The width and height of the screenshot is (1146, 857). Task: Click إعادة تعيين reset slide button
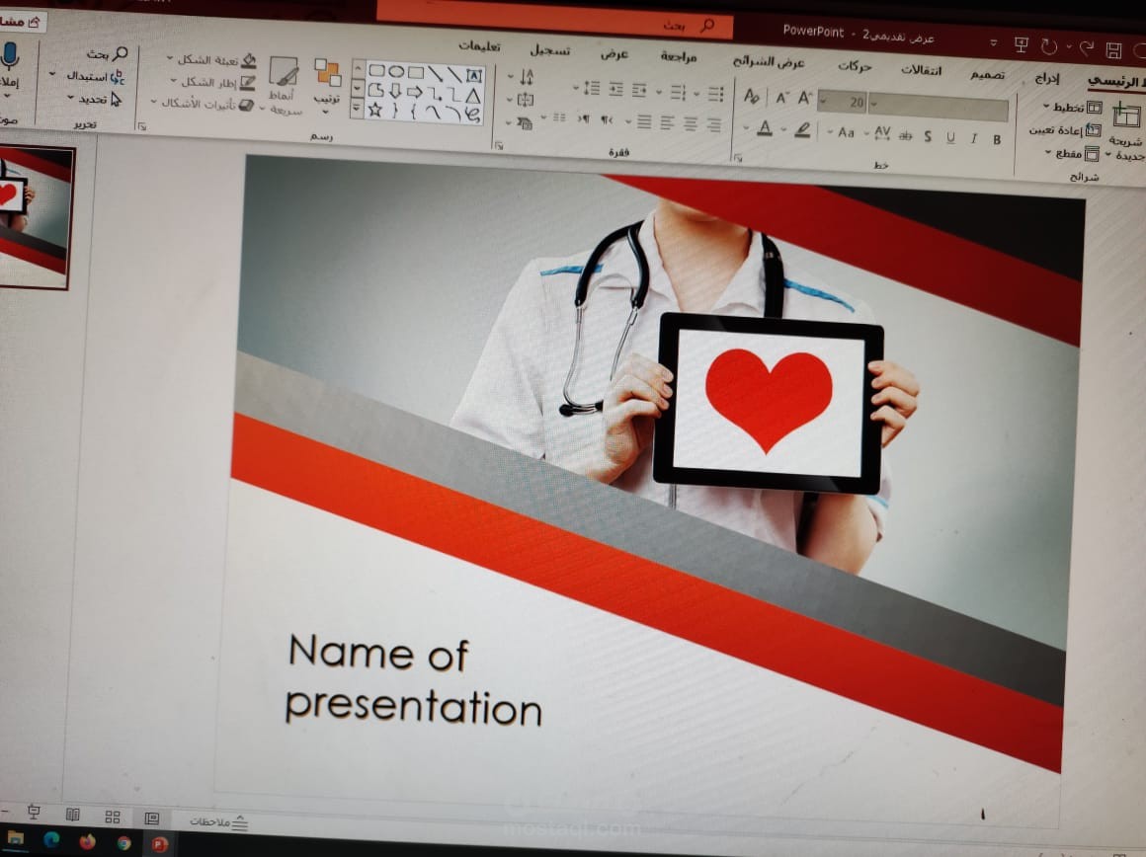(x=1065, y=130)
